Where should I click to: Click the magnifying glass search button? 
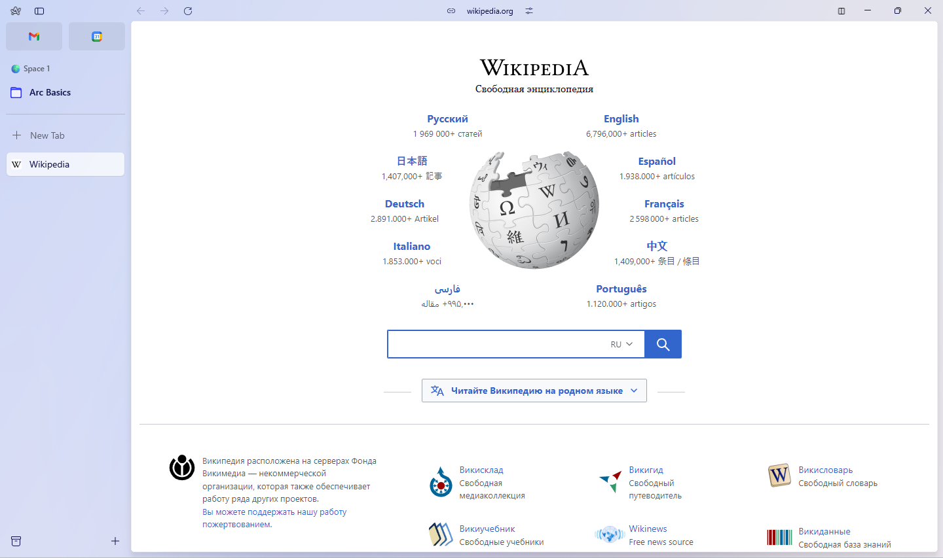[662, 343]
